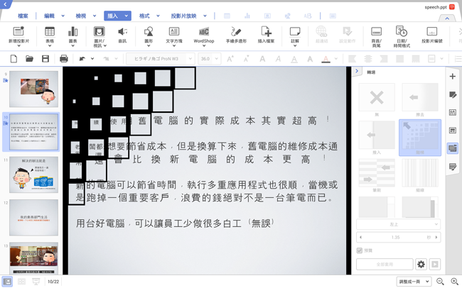Image resolution: width=462 pixels, height=288 pixels.
Task: Open the font color picker
Action: (326, 59)
